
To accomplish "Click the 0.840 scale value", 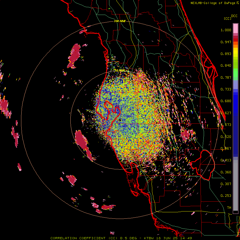I will point(226,66).
